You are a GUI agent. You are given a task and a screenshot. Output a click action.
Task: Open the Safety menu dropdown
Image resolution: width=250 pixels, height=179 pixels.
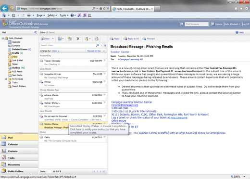(52, 15)
